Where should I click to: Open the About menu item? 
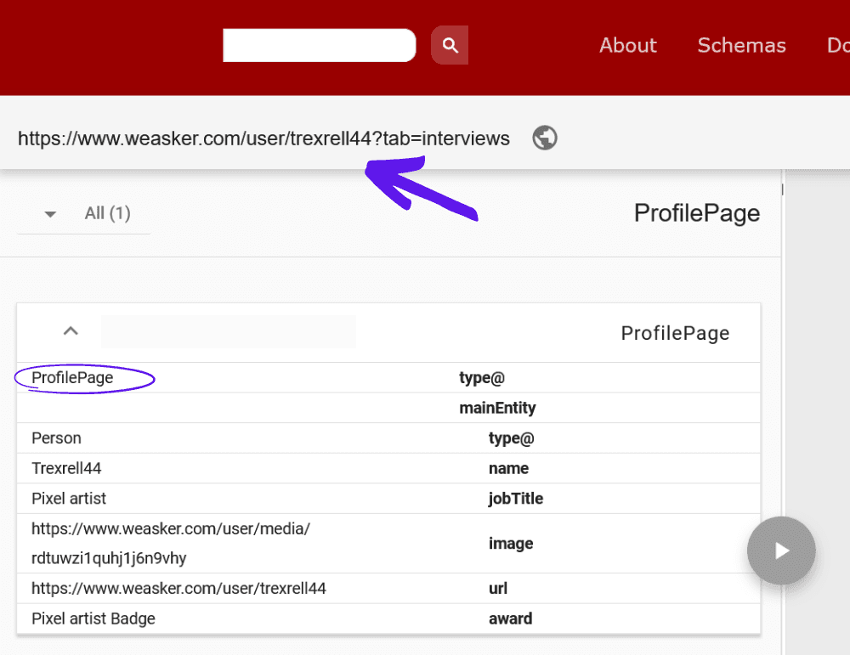click(x=627, y=45)
